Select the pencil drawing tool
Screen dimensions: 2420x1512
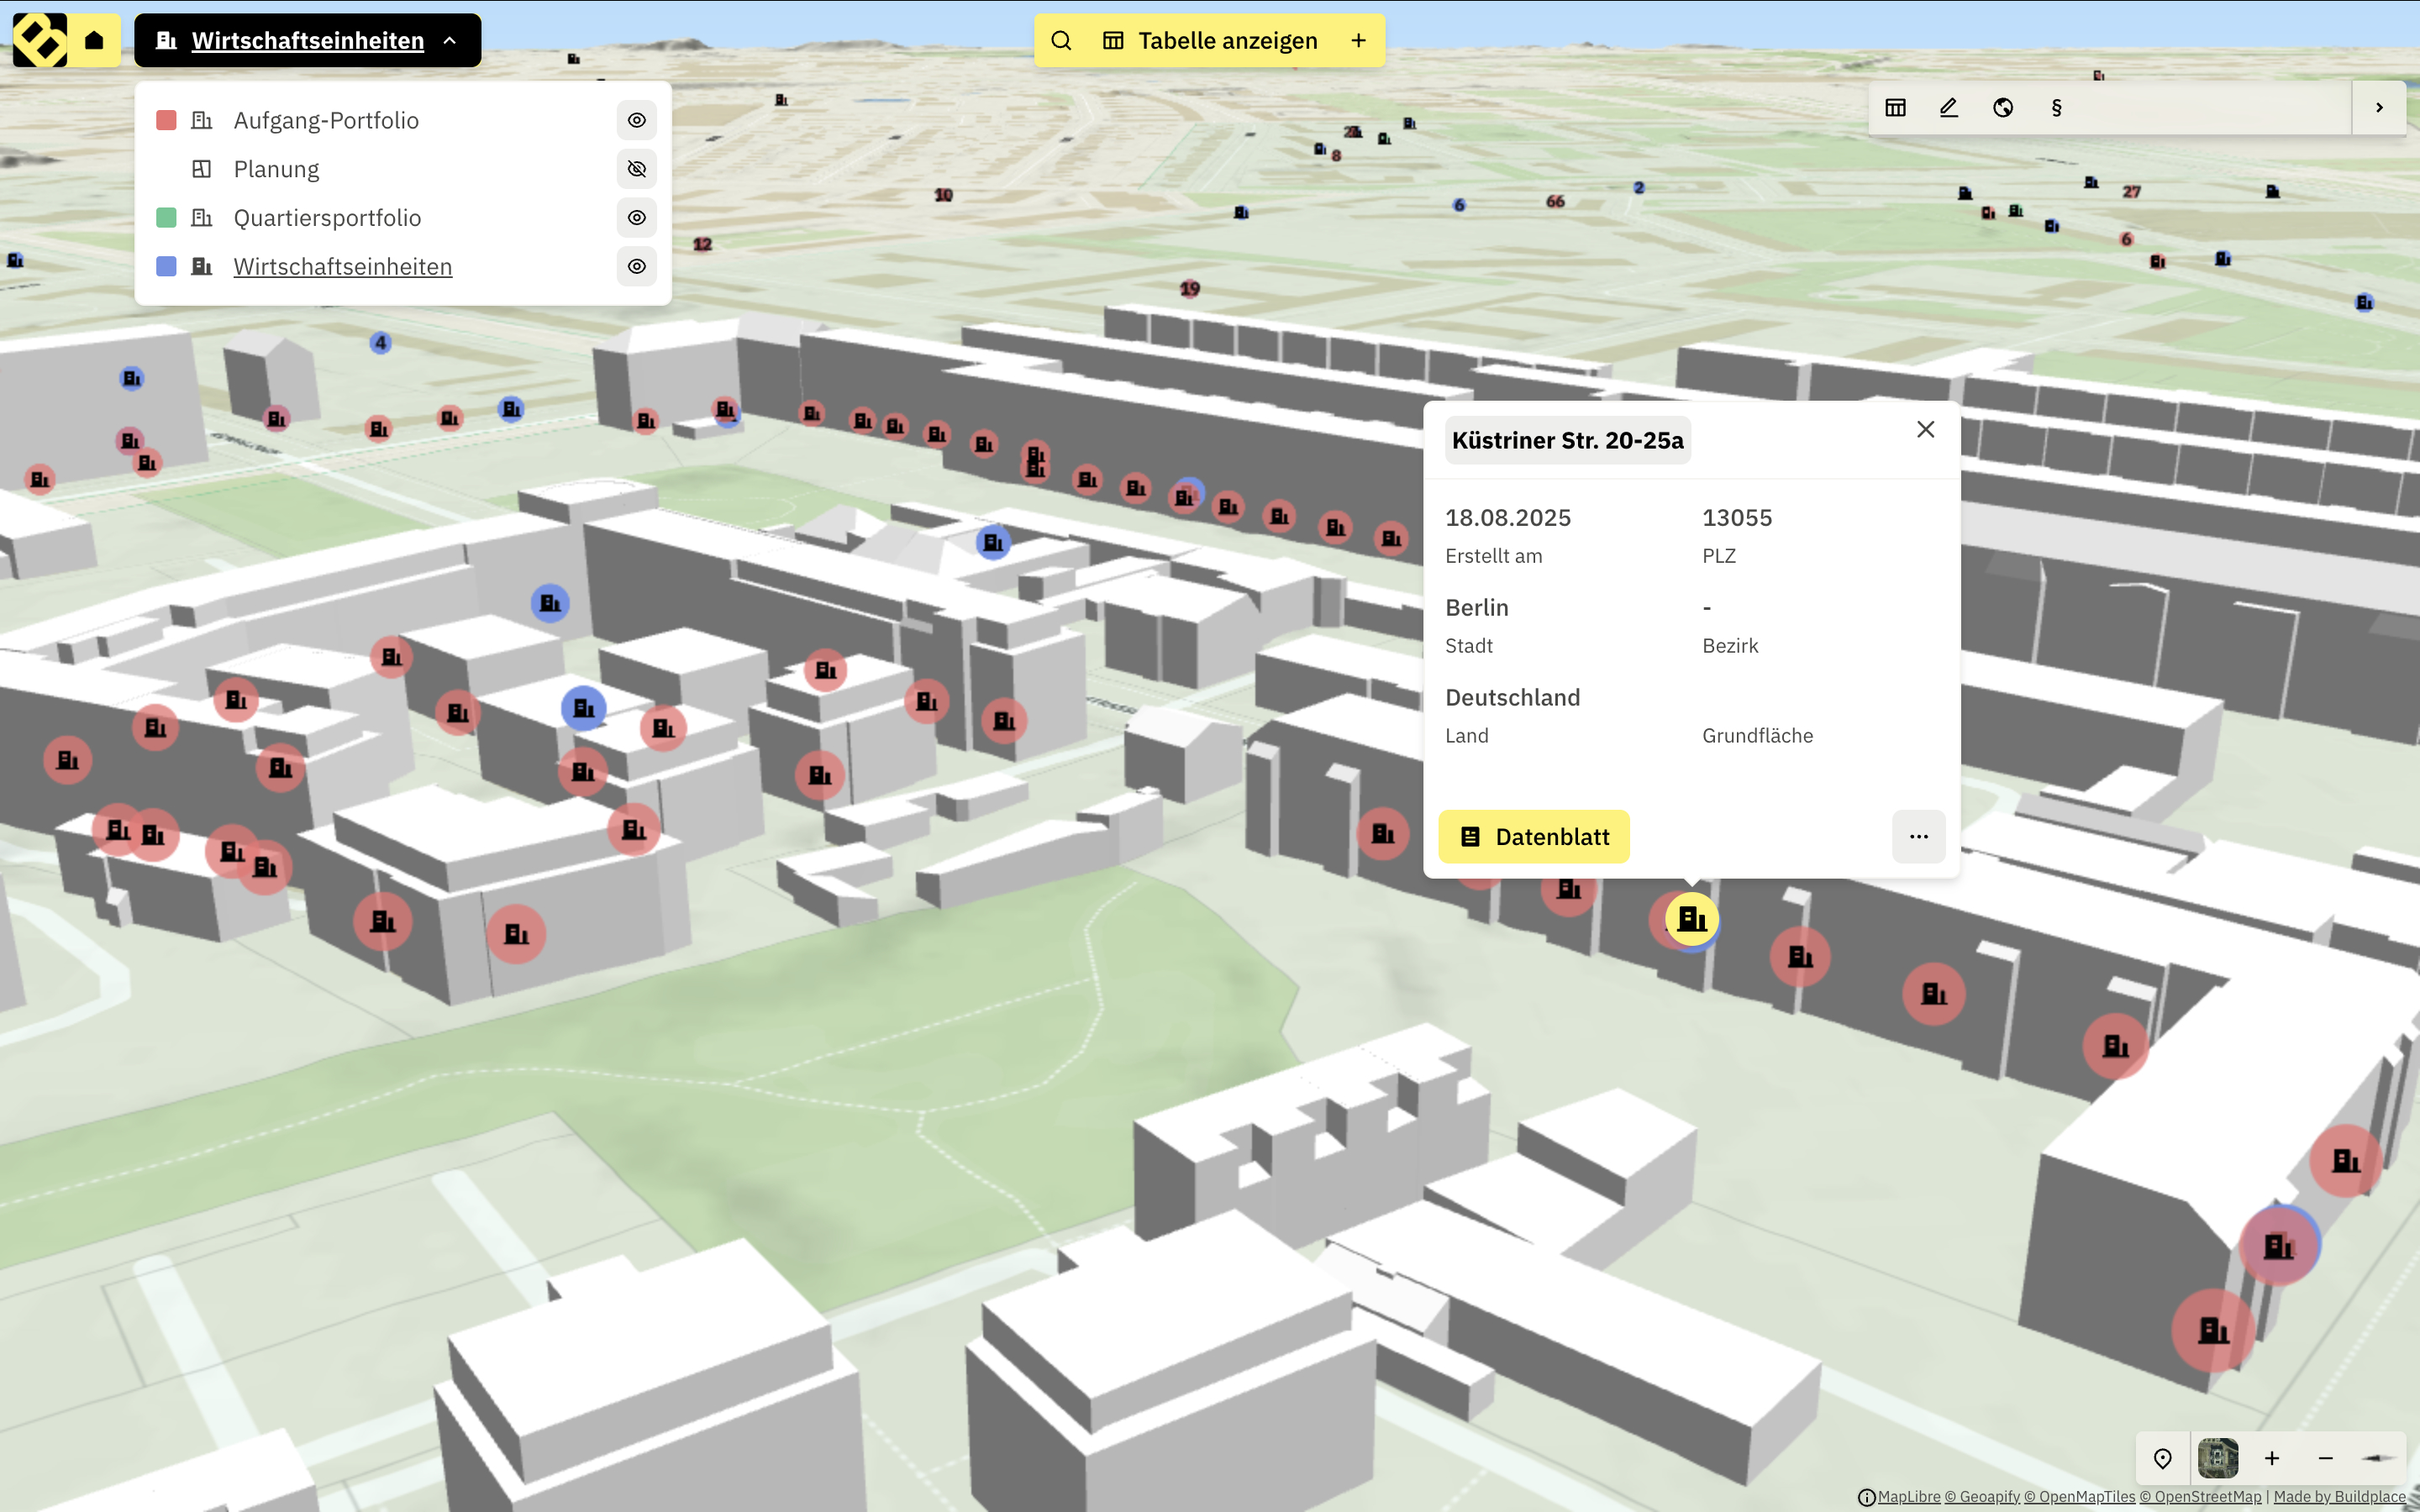click(1948, 107)
